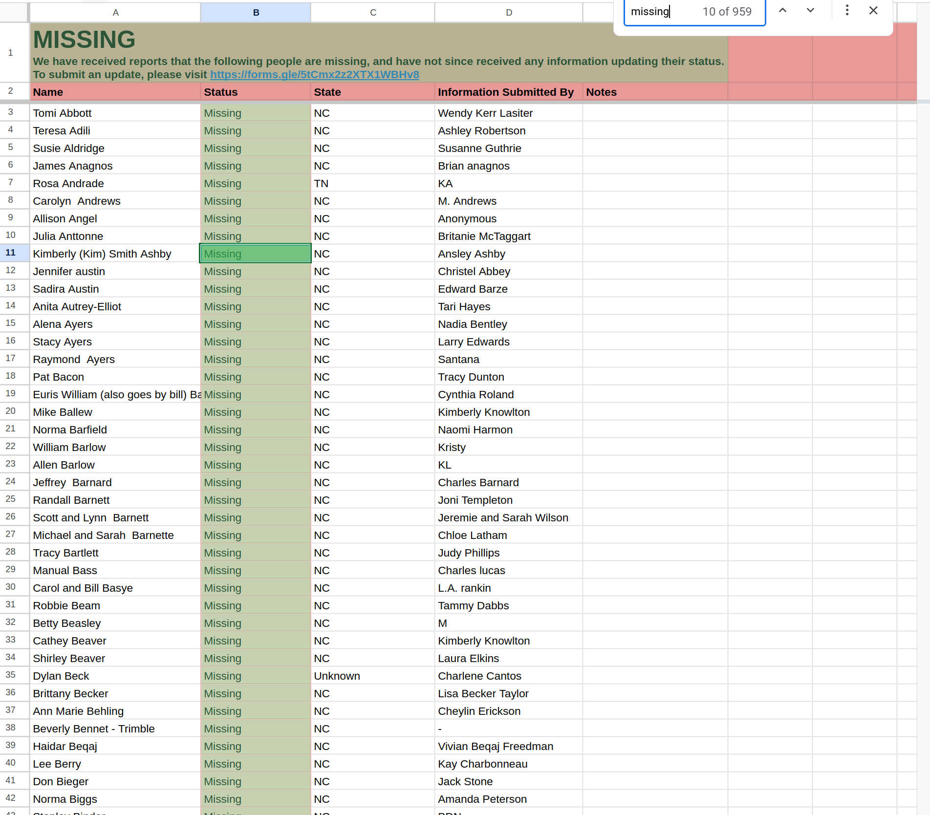Select the 'Naomi Harmon' cell
This screenshot has height=815, width=930.
point(509,429)
